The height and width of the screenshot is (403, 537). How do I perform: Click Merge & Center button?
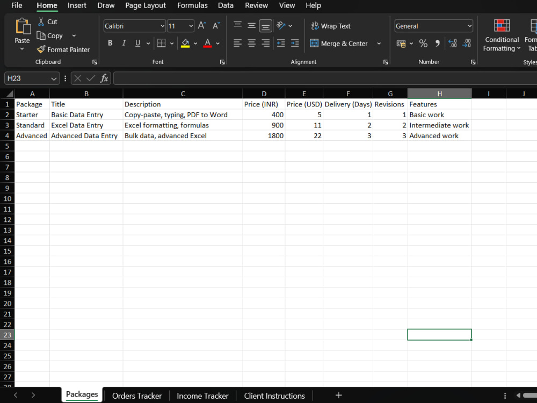click(x=339, y=44)
